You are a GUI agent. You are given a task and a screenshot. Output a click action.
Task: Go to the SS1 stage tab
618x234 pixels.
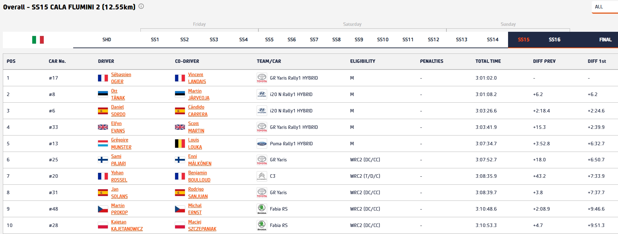click(155, 40)
